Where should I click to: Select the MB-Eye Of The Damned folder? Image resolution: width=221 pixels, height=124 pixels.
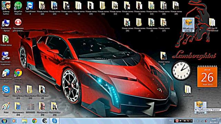click(213, 25)
